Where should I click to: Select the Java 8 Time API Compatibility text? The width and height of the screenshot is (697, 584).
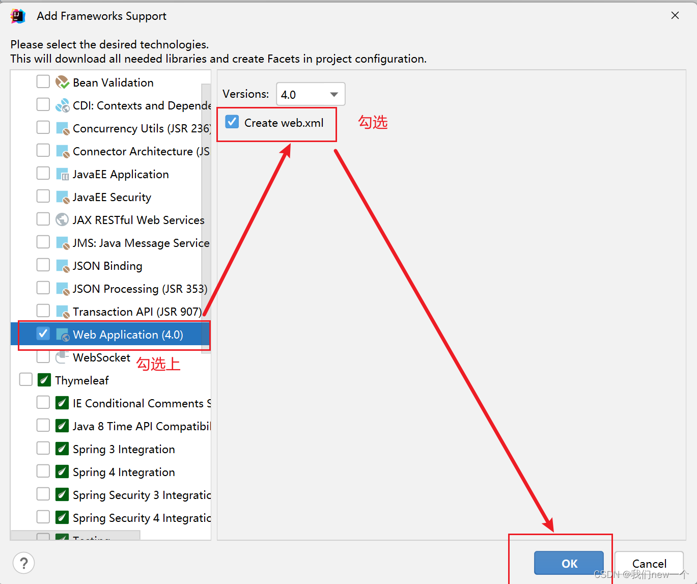(142, 426)
